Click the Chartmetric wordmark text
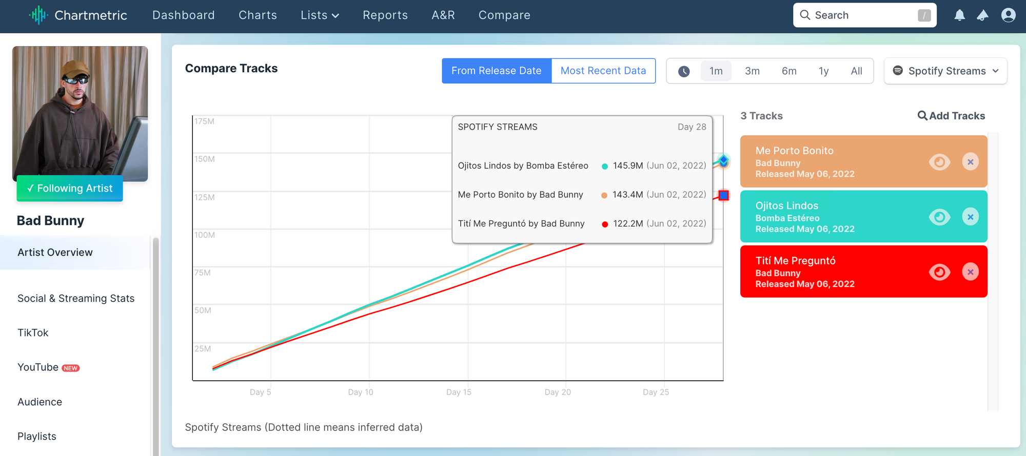1026x456 pixels. pyautogui.click(x=91, y=15)
